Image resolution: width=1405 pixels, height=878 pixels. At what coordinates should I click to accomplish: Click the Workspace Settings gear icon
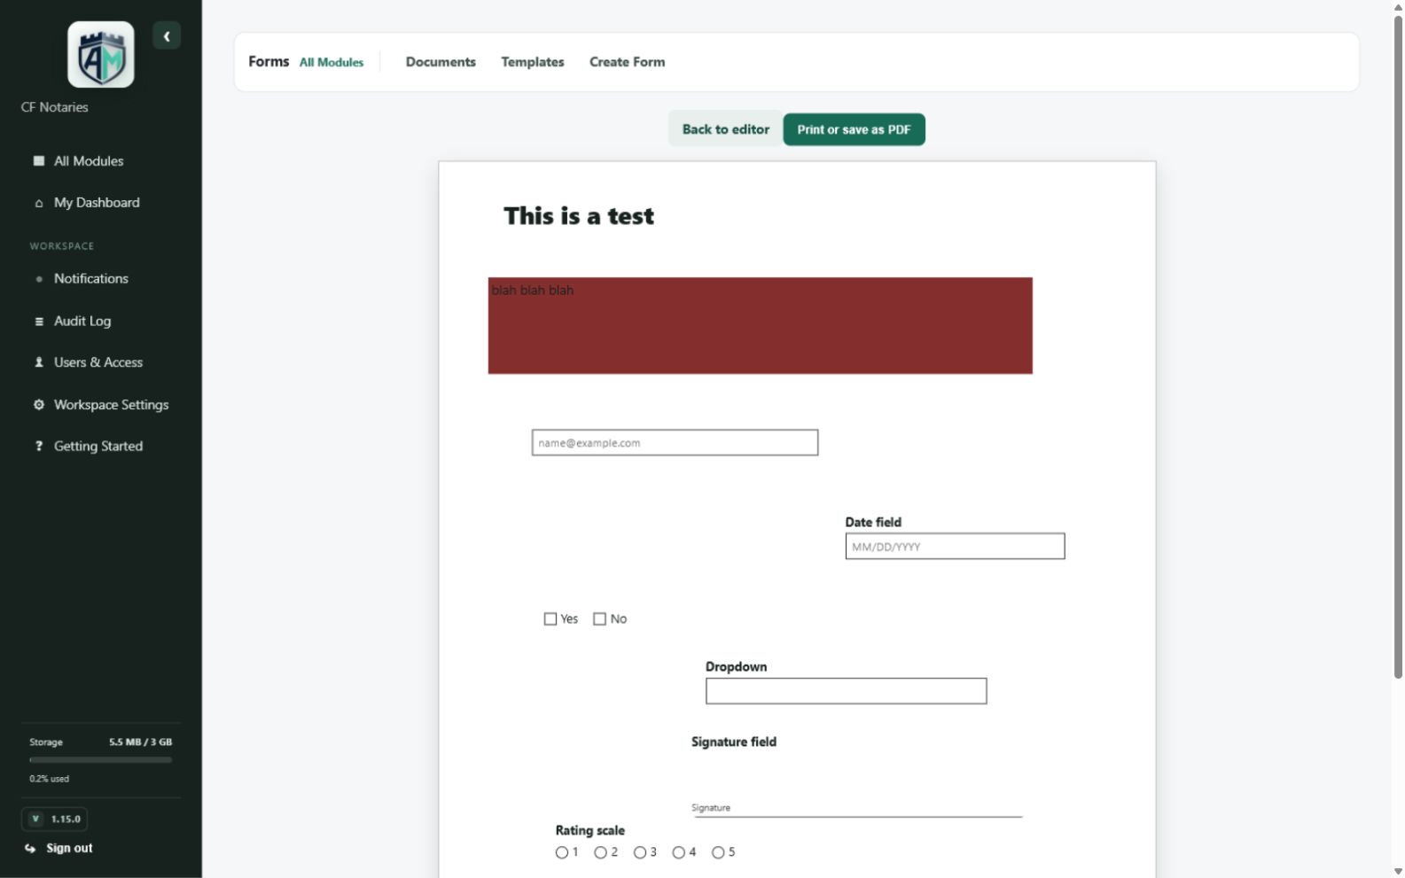(39, 405)
